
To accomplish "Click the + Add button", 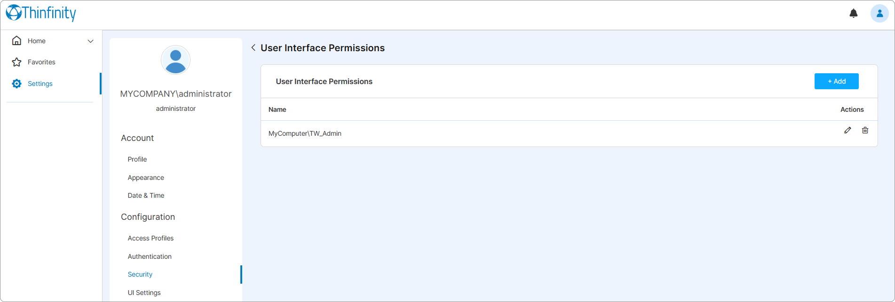I will [x=836, y=81].
